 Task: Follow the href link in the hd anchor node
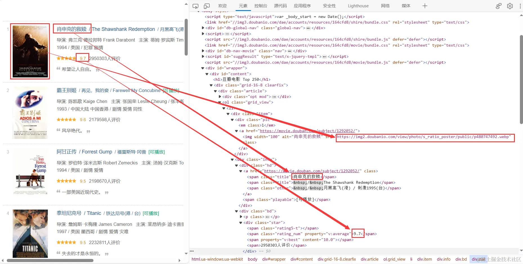(x=312, y=171)
